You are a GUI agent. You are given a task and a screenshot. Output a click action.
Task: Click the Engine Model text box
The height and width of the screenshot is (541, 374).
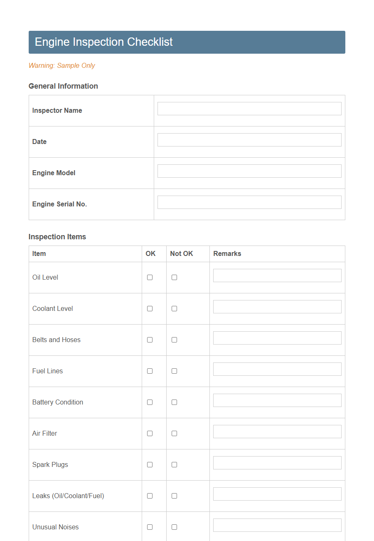click(x=249, y=171)
